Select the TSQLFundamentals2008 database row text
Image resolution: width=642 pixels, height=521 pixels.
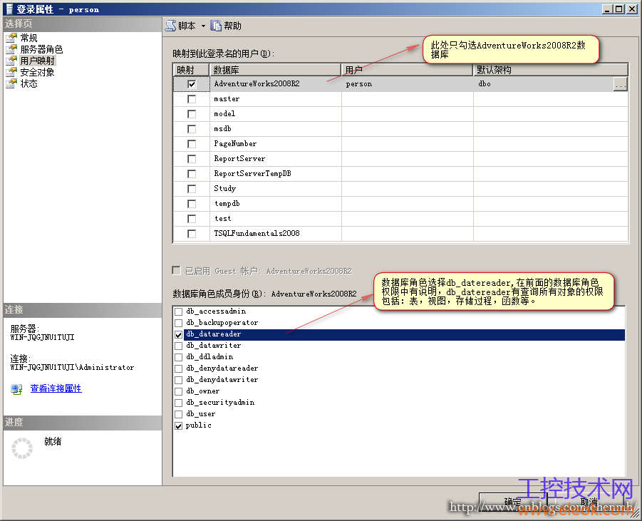click(257, 234)
